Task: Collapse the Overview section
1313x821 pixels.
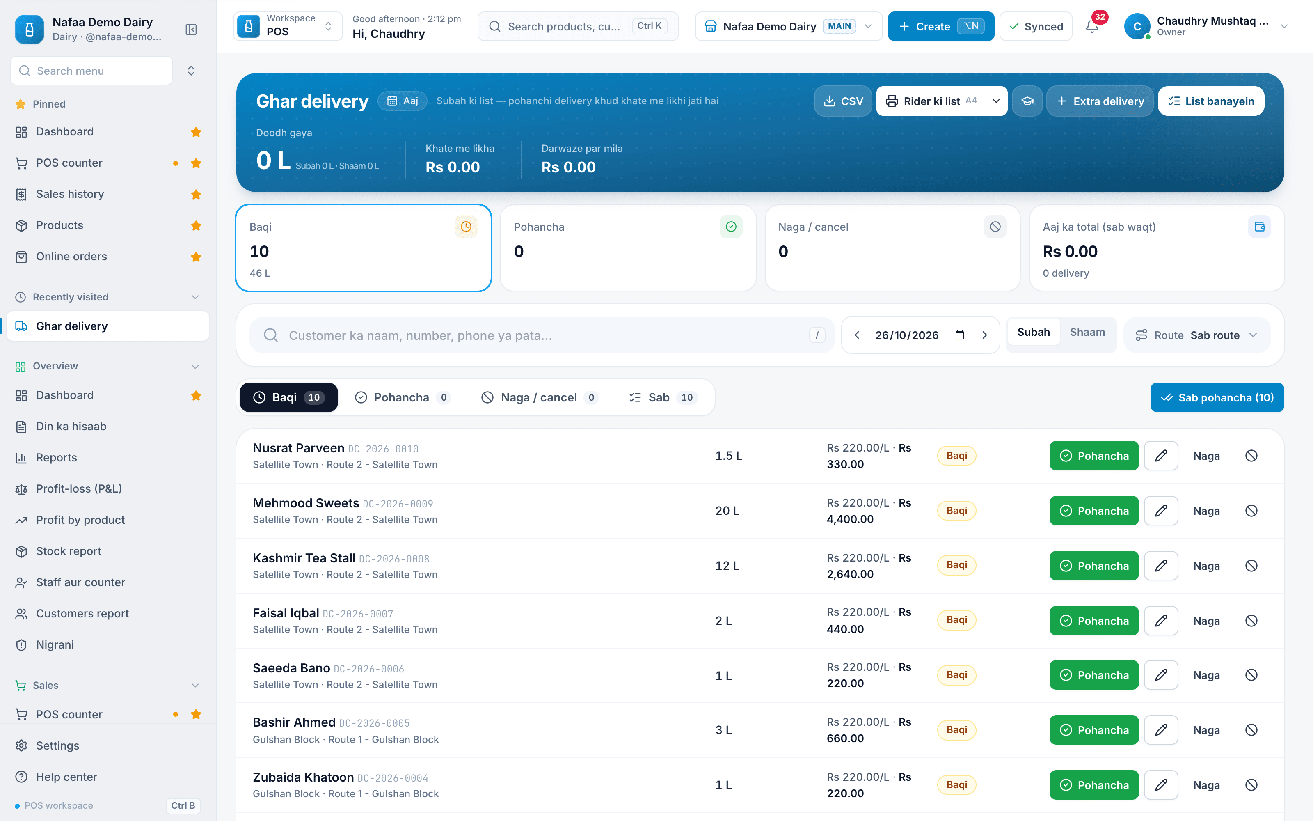Action: (195, 367)
